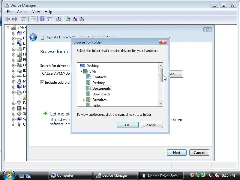
Task: Click the Desktop icon at top of folder tree
Action: point(82,66)
